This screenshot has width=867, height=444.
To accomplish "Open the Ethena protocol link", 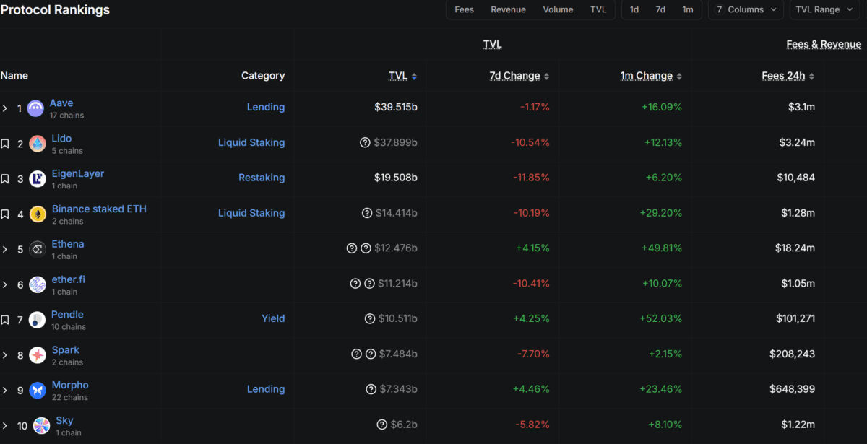I will [x=68, y=244].
